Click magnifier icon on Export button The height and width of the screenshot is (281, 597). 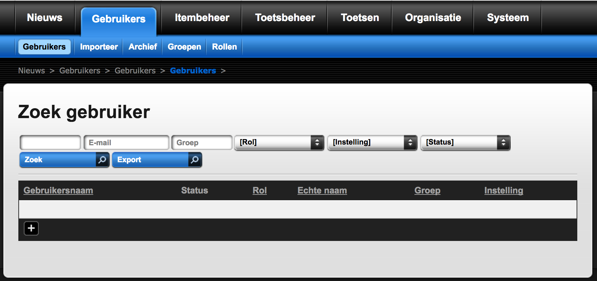click(195, 160)
